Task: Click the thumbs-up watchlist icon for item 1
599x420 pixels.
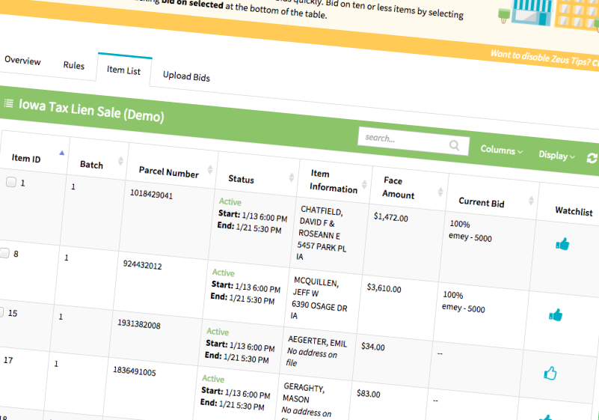Action: [562, 243]
